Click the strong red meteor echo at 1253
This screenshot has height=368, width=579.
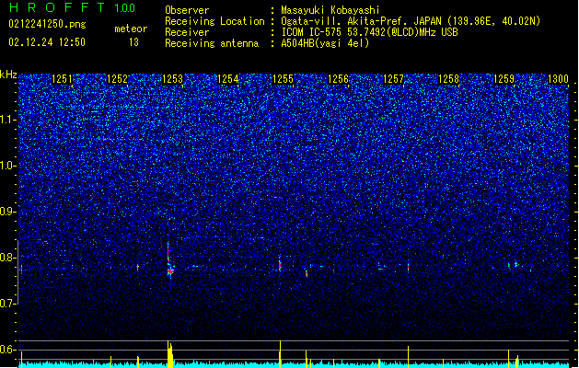170,270
